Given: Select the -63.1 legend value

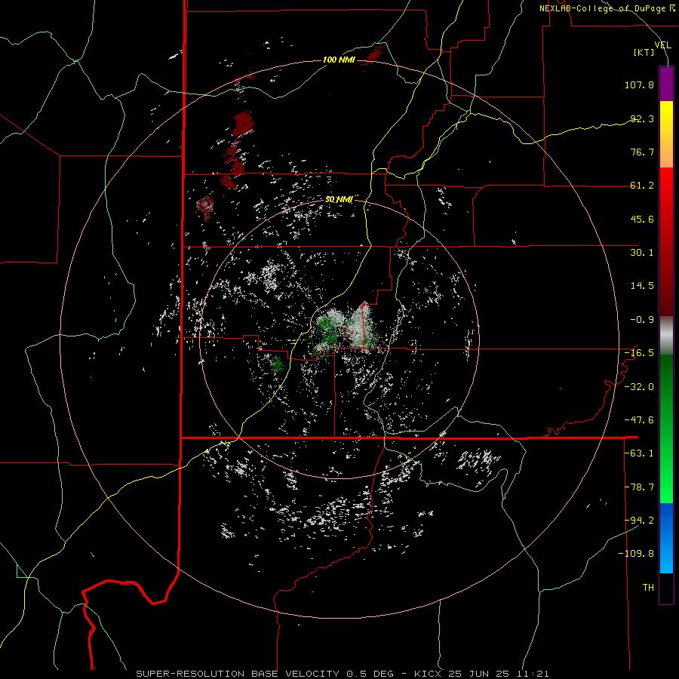Looking at the screenshot, I should point(639,453).
